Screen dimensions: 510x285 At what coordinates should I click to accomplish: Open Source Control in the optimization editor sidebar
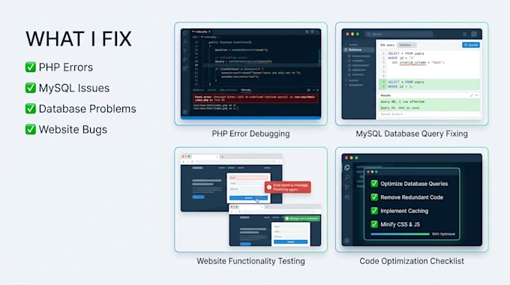[347, 187]
